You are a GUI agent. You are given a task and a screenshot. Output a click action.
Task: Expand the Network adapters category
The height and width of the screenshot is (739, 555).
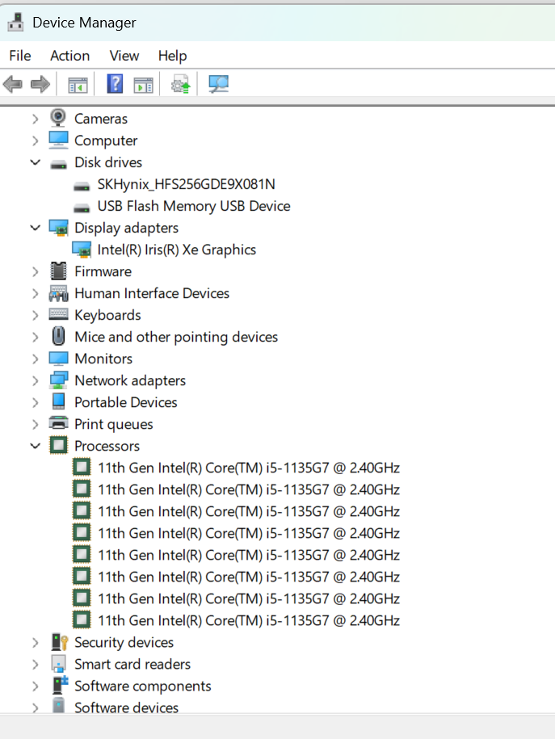[x=36, y=380]
